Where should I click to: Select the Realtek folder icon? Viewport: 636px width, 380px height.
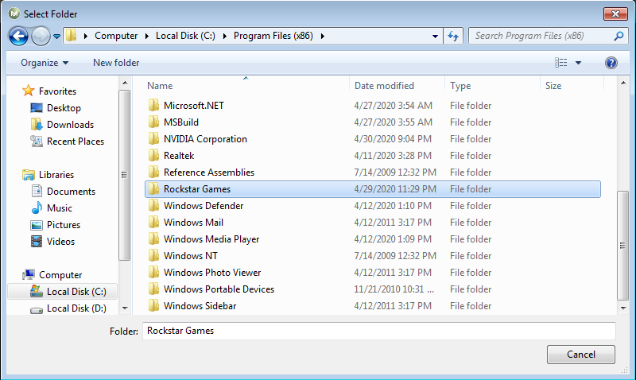[x=153, y=155]
